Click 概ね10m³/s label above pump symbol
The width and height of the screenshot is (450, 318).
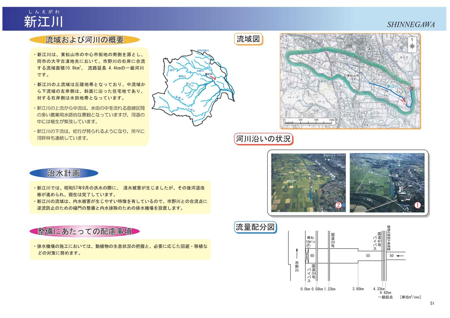pyautogui.click(x=310, y=240)
